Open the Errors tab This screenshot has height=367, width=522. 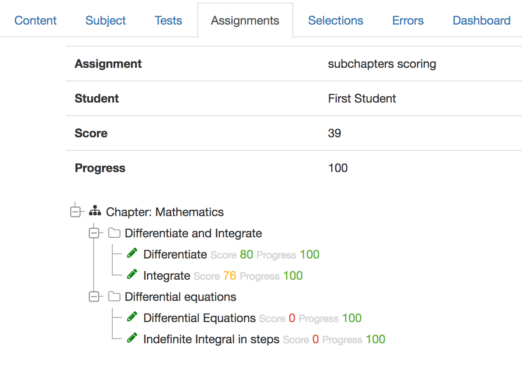click(408, 20)
